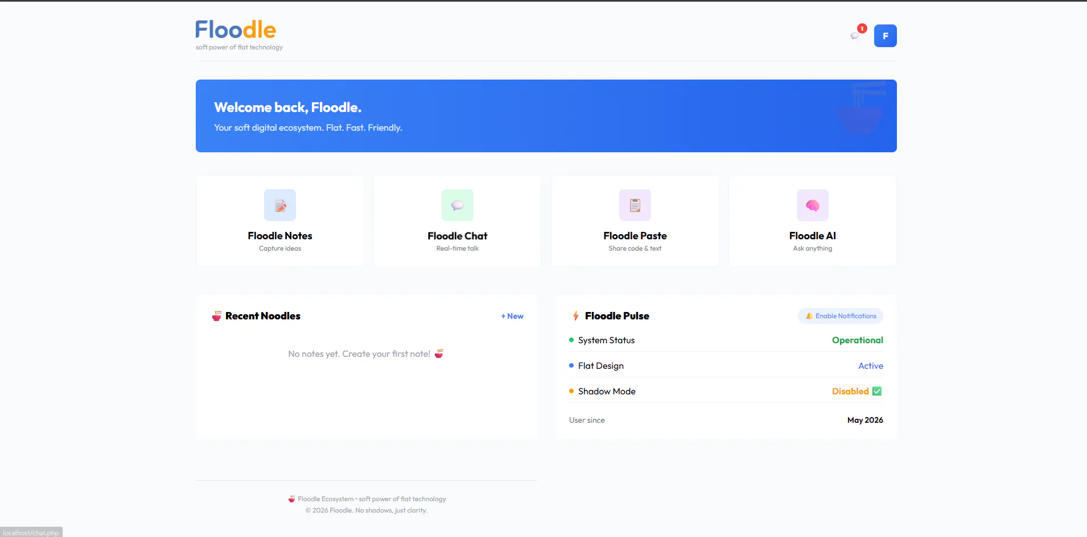Click the Real-time talk subtitle

(x=458, y=248)
